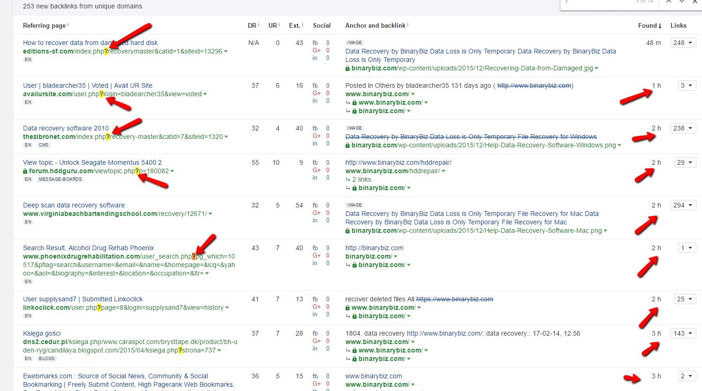702x391 pixels.
Task: Open the 29 links dropdown
Action: coord(685,162)
